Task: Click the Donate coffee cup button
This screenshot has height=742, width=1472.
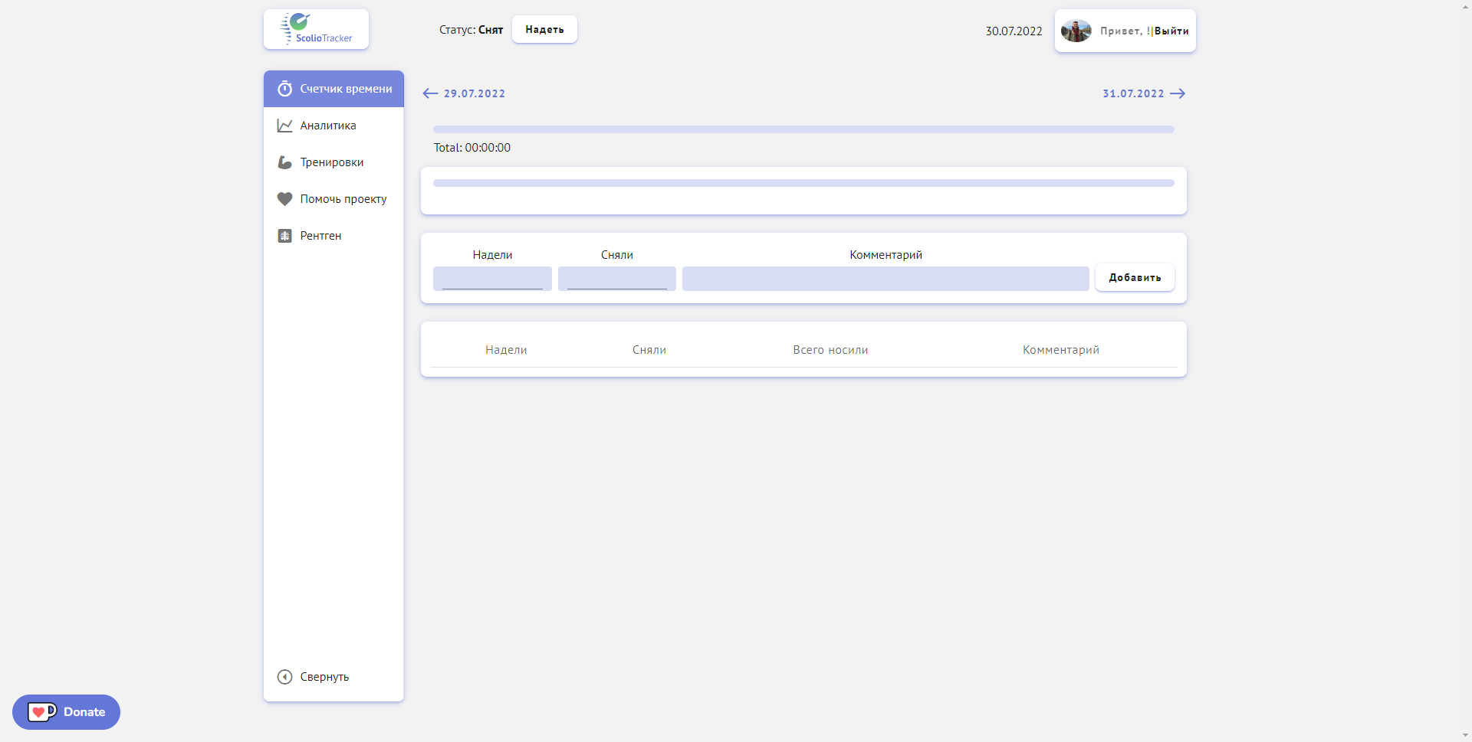Action: point(67,712)
